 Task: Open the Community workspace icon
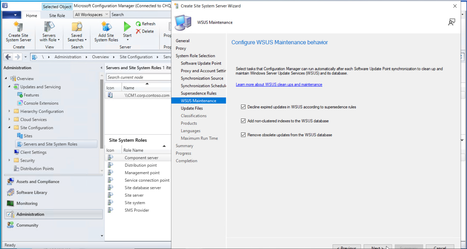(x=10, y=225)
